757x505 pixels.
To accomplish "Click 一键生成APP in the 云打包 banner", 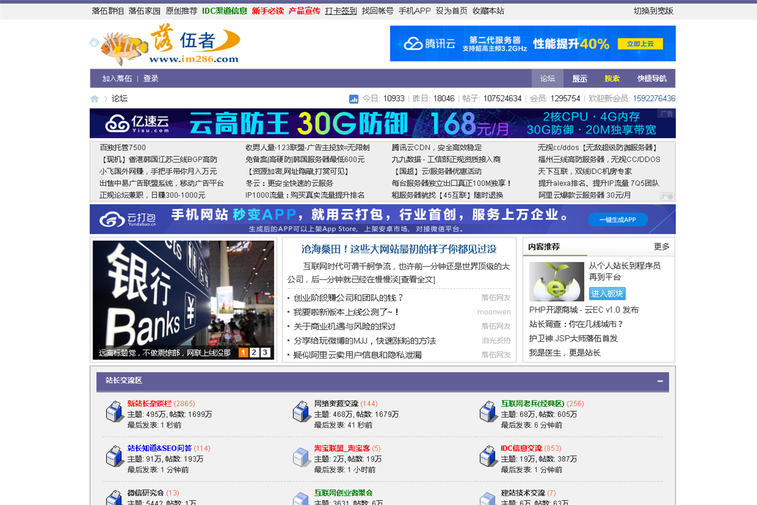I will (x=618, y=220).
